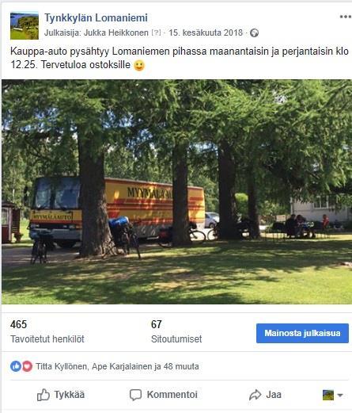Click the Kommentoi comment button
The image size is (352, 413).
point(164,395)
